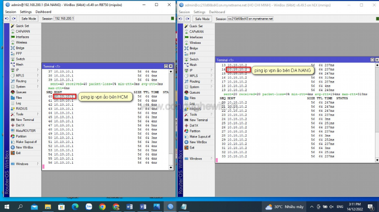Viewport: 379px width, 212px height.
Task: Open Session menu in DA NANG WinBox
Action: click(11, 12)
